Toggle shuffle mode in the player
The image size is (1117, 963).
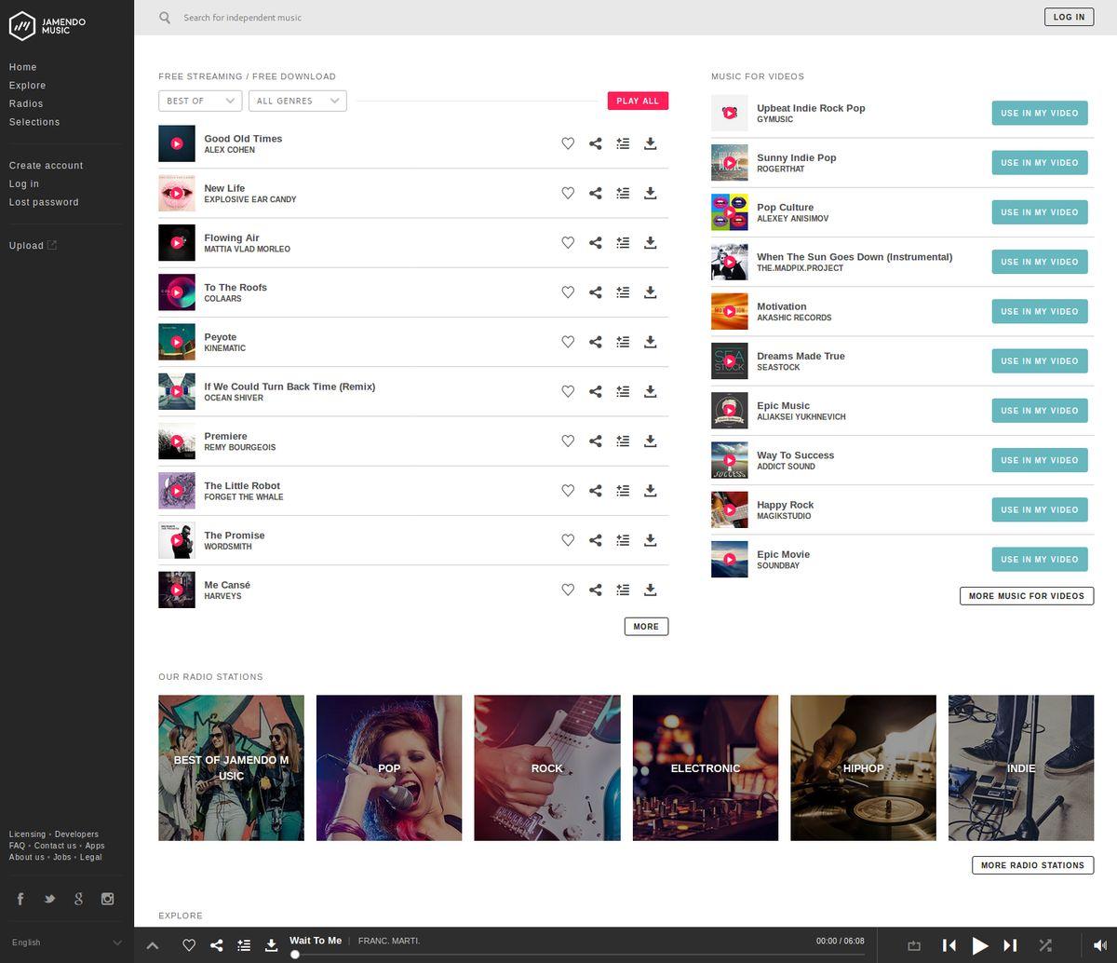click(x=1045, y=945)
